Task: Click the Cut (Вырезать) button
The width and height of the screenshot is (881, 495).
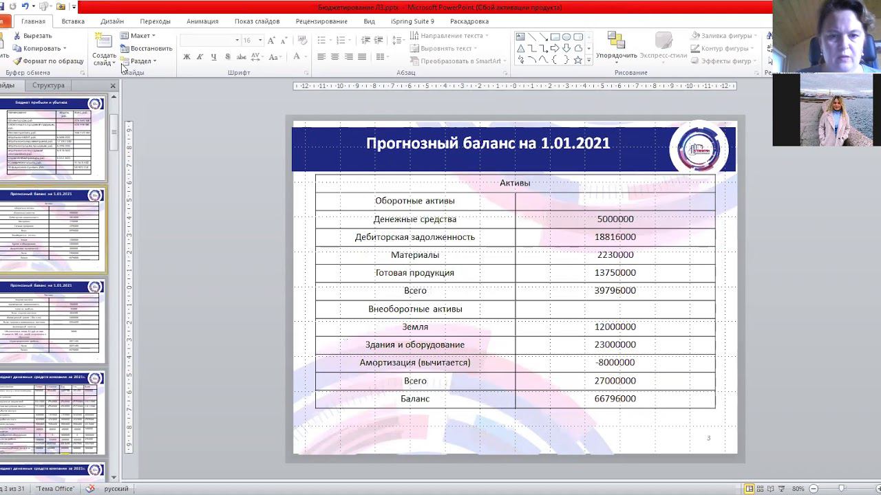Action: [32, 36]
